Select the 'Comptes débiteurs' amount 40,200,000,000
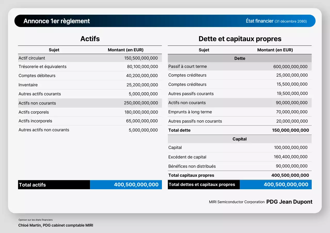Image resolution: width=330 pixels, height=233 pixels. [142, 76]
